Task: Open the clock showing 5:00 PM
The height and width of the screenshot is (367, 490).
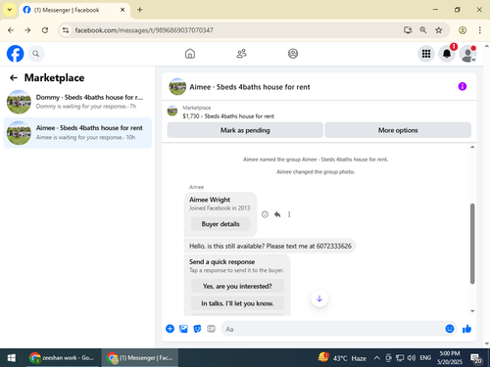Action: point(450,358)
